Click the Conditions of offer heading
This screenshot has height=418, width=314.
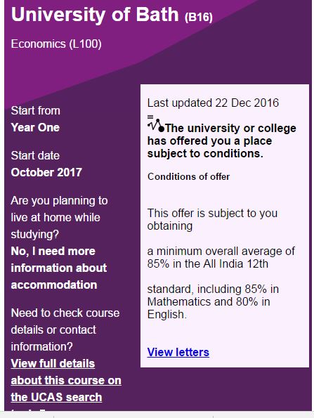[x=188, y=176]
